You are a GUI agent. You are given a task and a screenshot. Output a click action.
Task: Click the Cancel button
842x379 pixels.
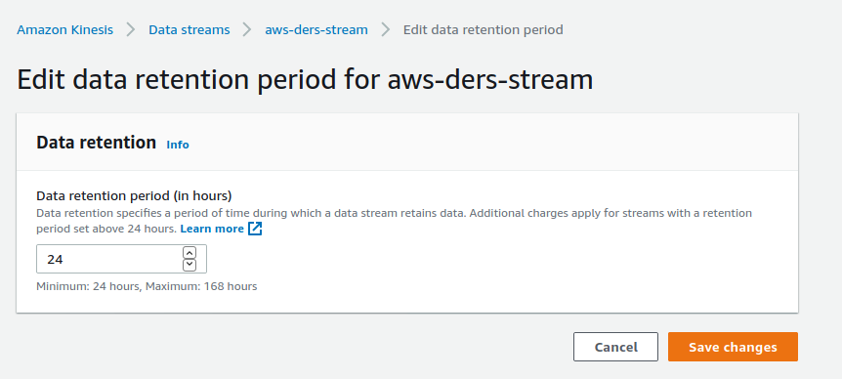(x=615, y=347)
